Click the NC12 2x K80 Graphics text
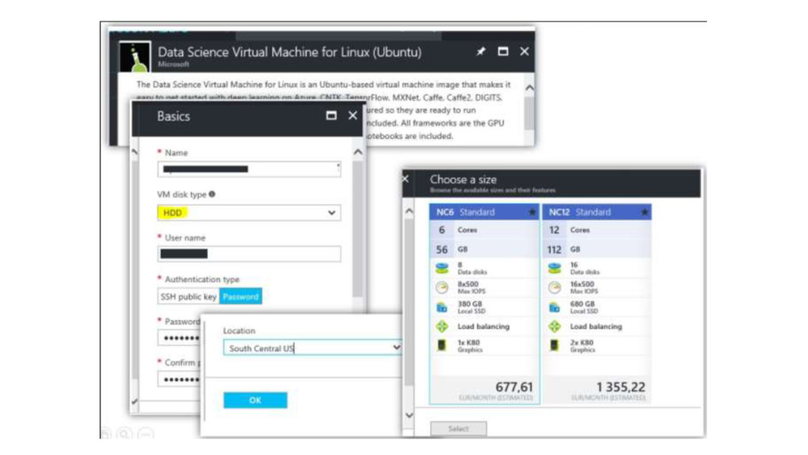The height and width of the screenshot is (455, 808). (582, 346)
